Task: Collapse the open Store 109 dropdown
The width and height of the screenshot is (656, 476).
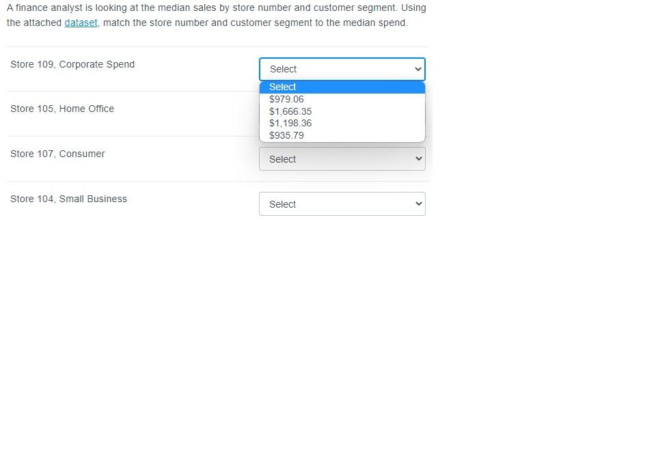Action: (x=342, y=69)
